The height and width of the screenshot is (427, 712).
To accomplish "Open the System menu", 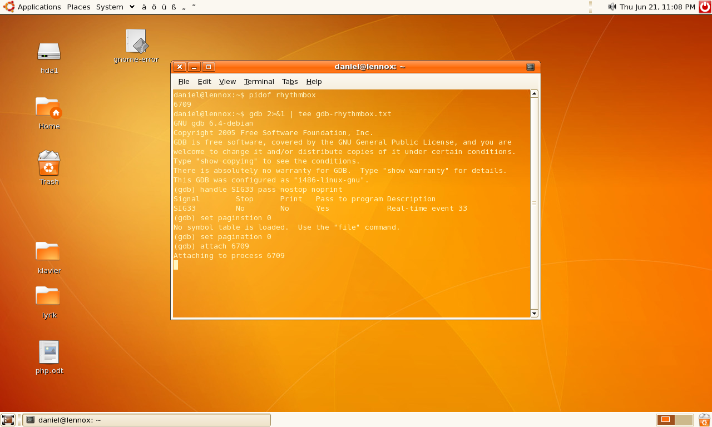I will point(110,7).
